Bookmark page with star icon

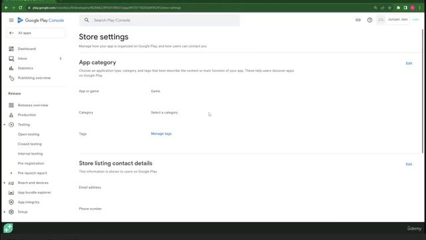[x=389, y=8]
